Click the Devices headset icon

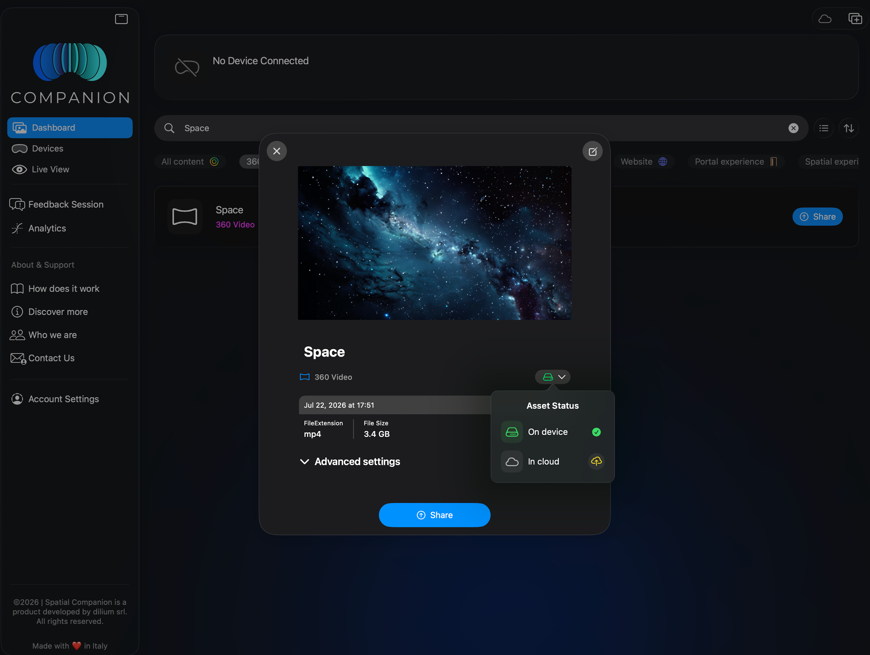coord(19,149)
